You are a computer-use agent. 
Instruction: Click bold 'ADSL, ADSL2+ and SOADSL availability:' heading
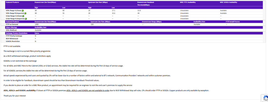pyautogui.click(x=20, y=90)
